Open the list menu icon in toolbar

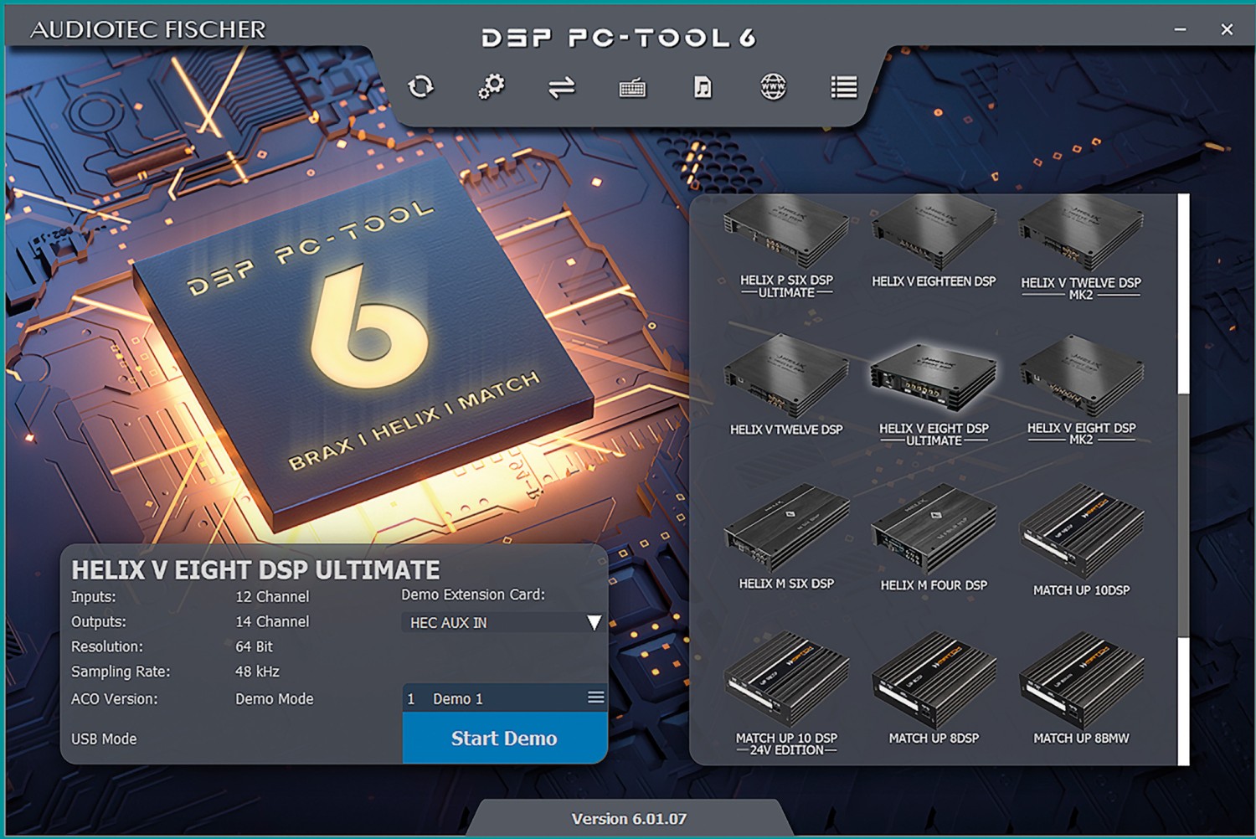tap(844, 87)
